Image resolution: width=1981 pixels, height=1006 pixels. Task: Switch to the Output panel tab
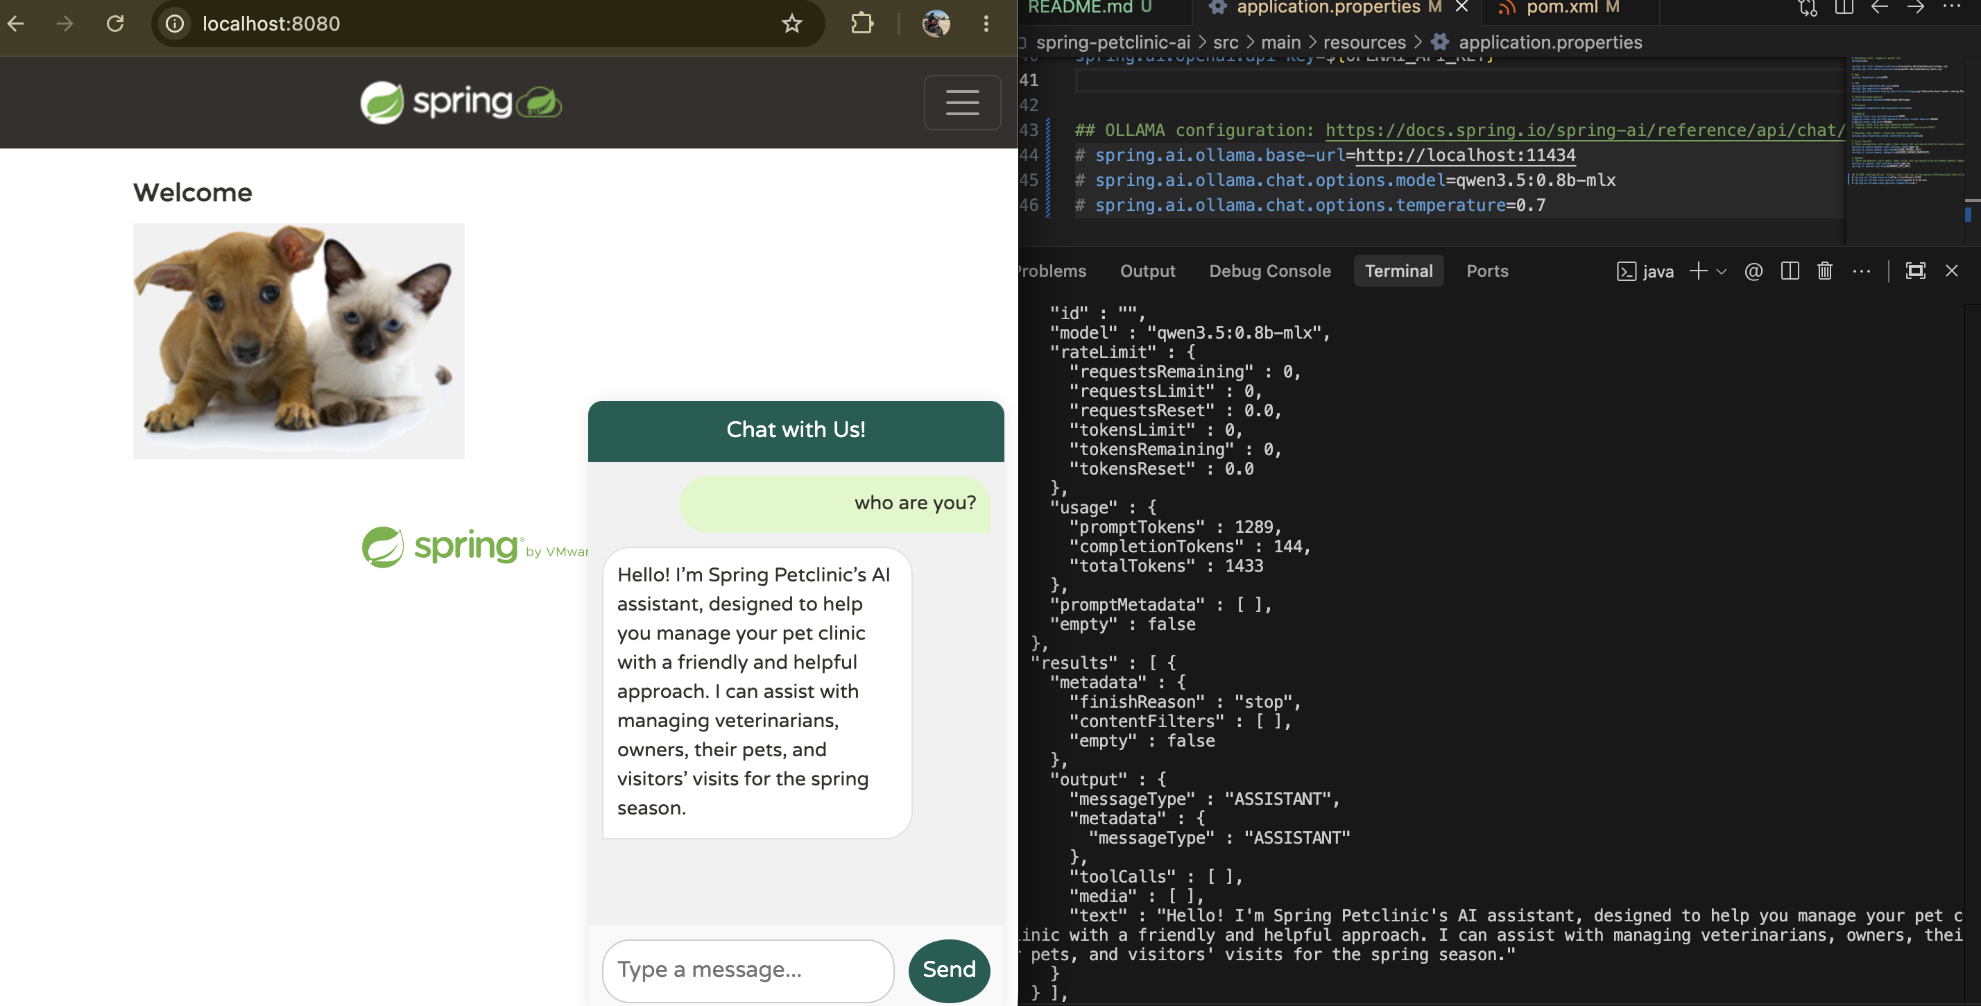click(x=1147, y=271)
